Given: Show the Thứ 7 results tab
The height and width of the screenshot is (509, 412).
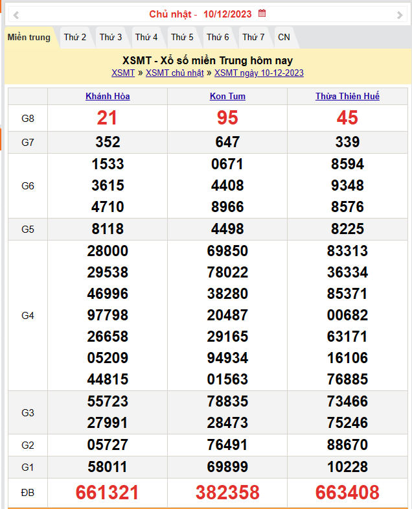Looking at the screenshot, I should coord(253,38).
